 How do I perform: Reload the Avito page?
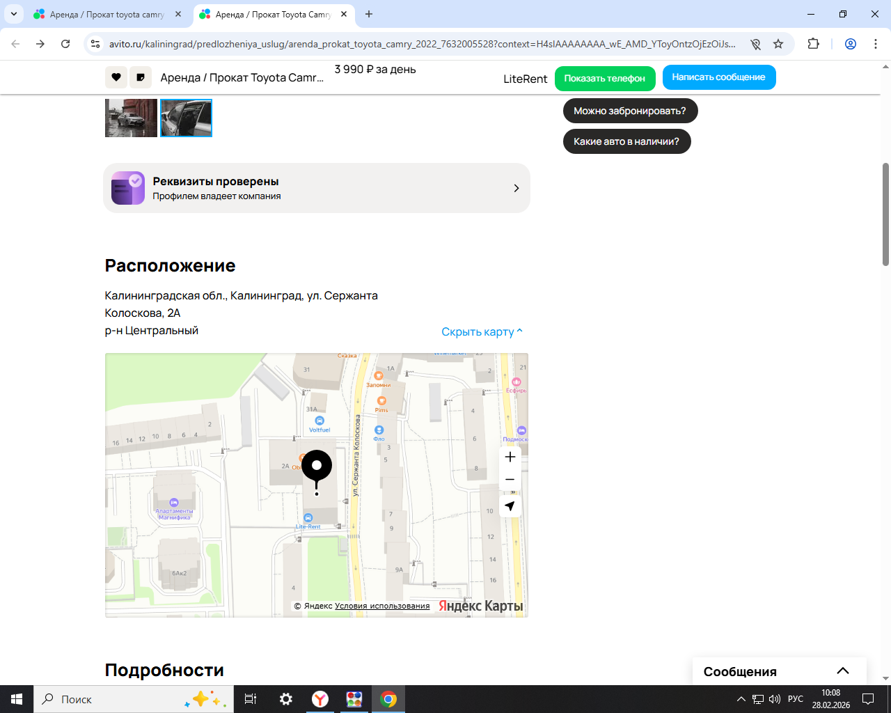pos(65,44)
